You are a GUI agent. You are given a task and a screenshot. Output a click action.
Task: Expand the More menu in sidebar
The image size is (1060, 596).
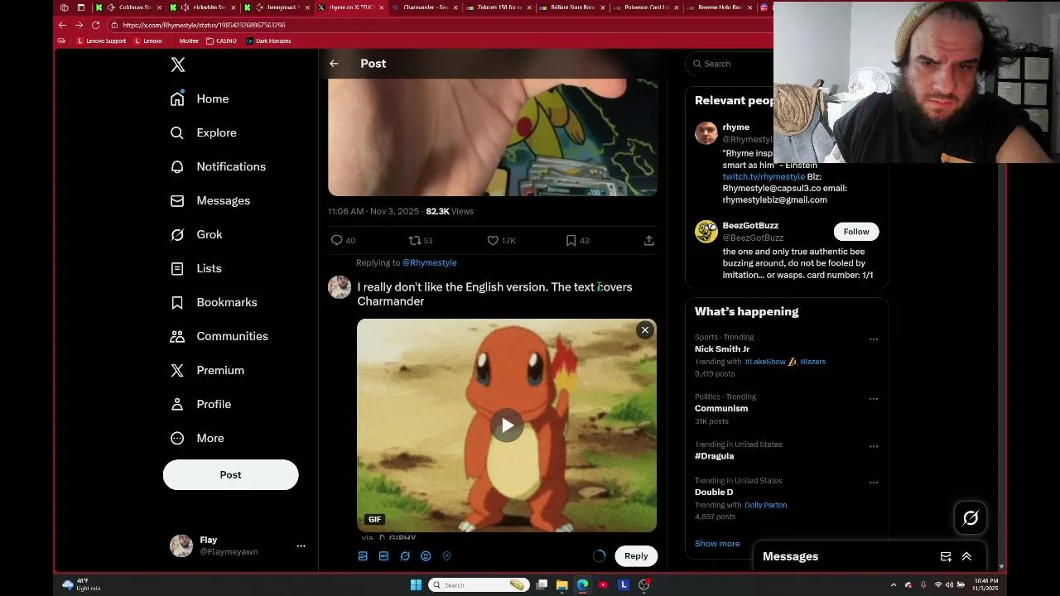[x=197, y=438]
